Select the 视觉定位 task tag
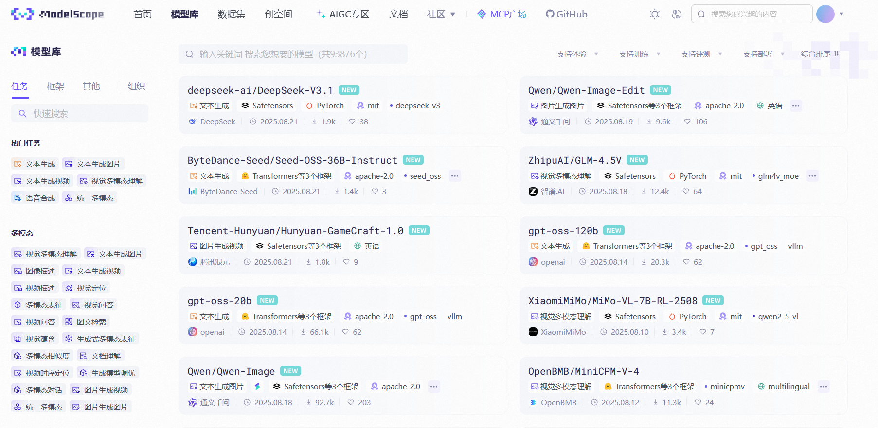This screenshot has height=428, width=878. pyautogui.click(x=86, y=288)
